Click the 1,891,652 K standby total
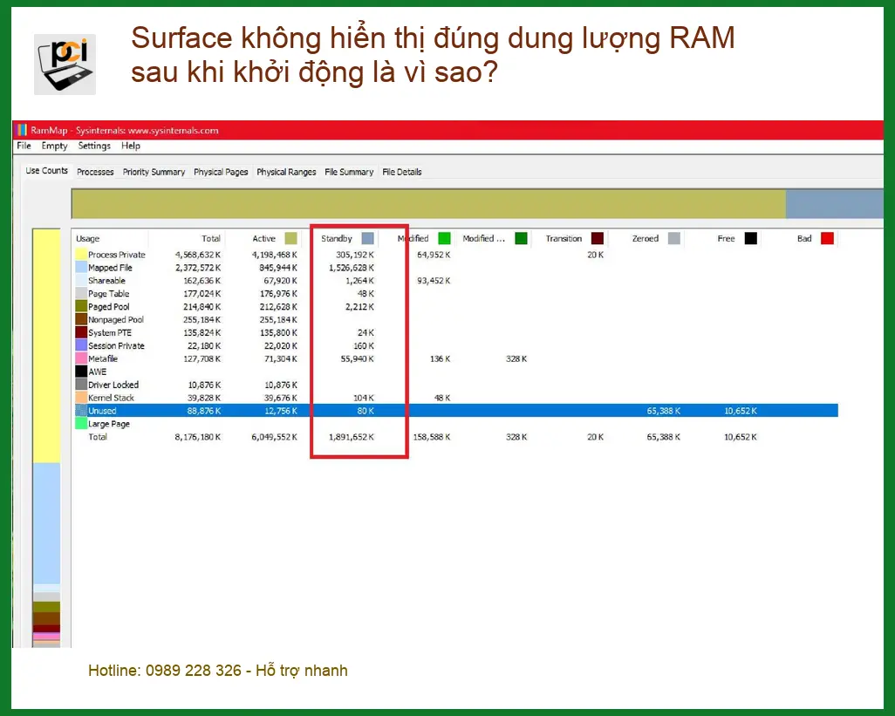 click(352, 437)
